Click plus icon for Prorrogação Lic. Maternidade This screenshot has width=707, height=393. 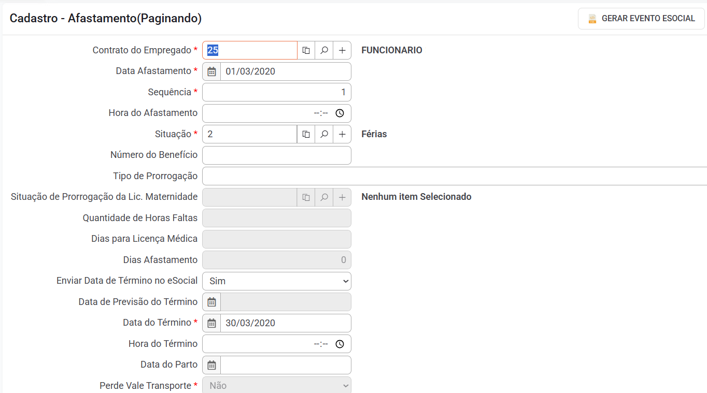pyautogui.click(x=342, y=197)
